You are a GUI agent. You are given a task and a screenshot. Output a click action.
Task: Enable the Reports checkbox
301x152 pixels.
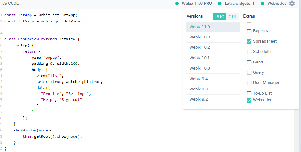click(x=249, y=31)
